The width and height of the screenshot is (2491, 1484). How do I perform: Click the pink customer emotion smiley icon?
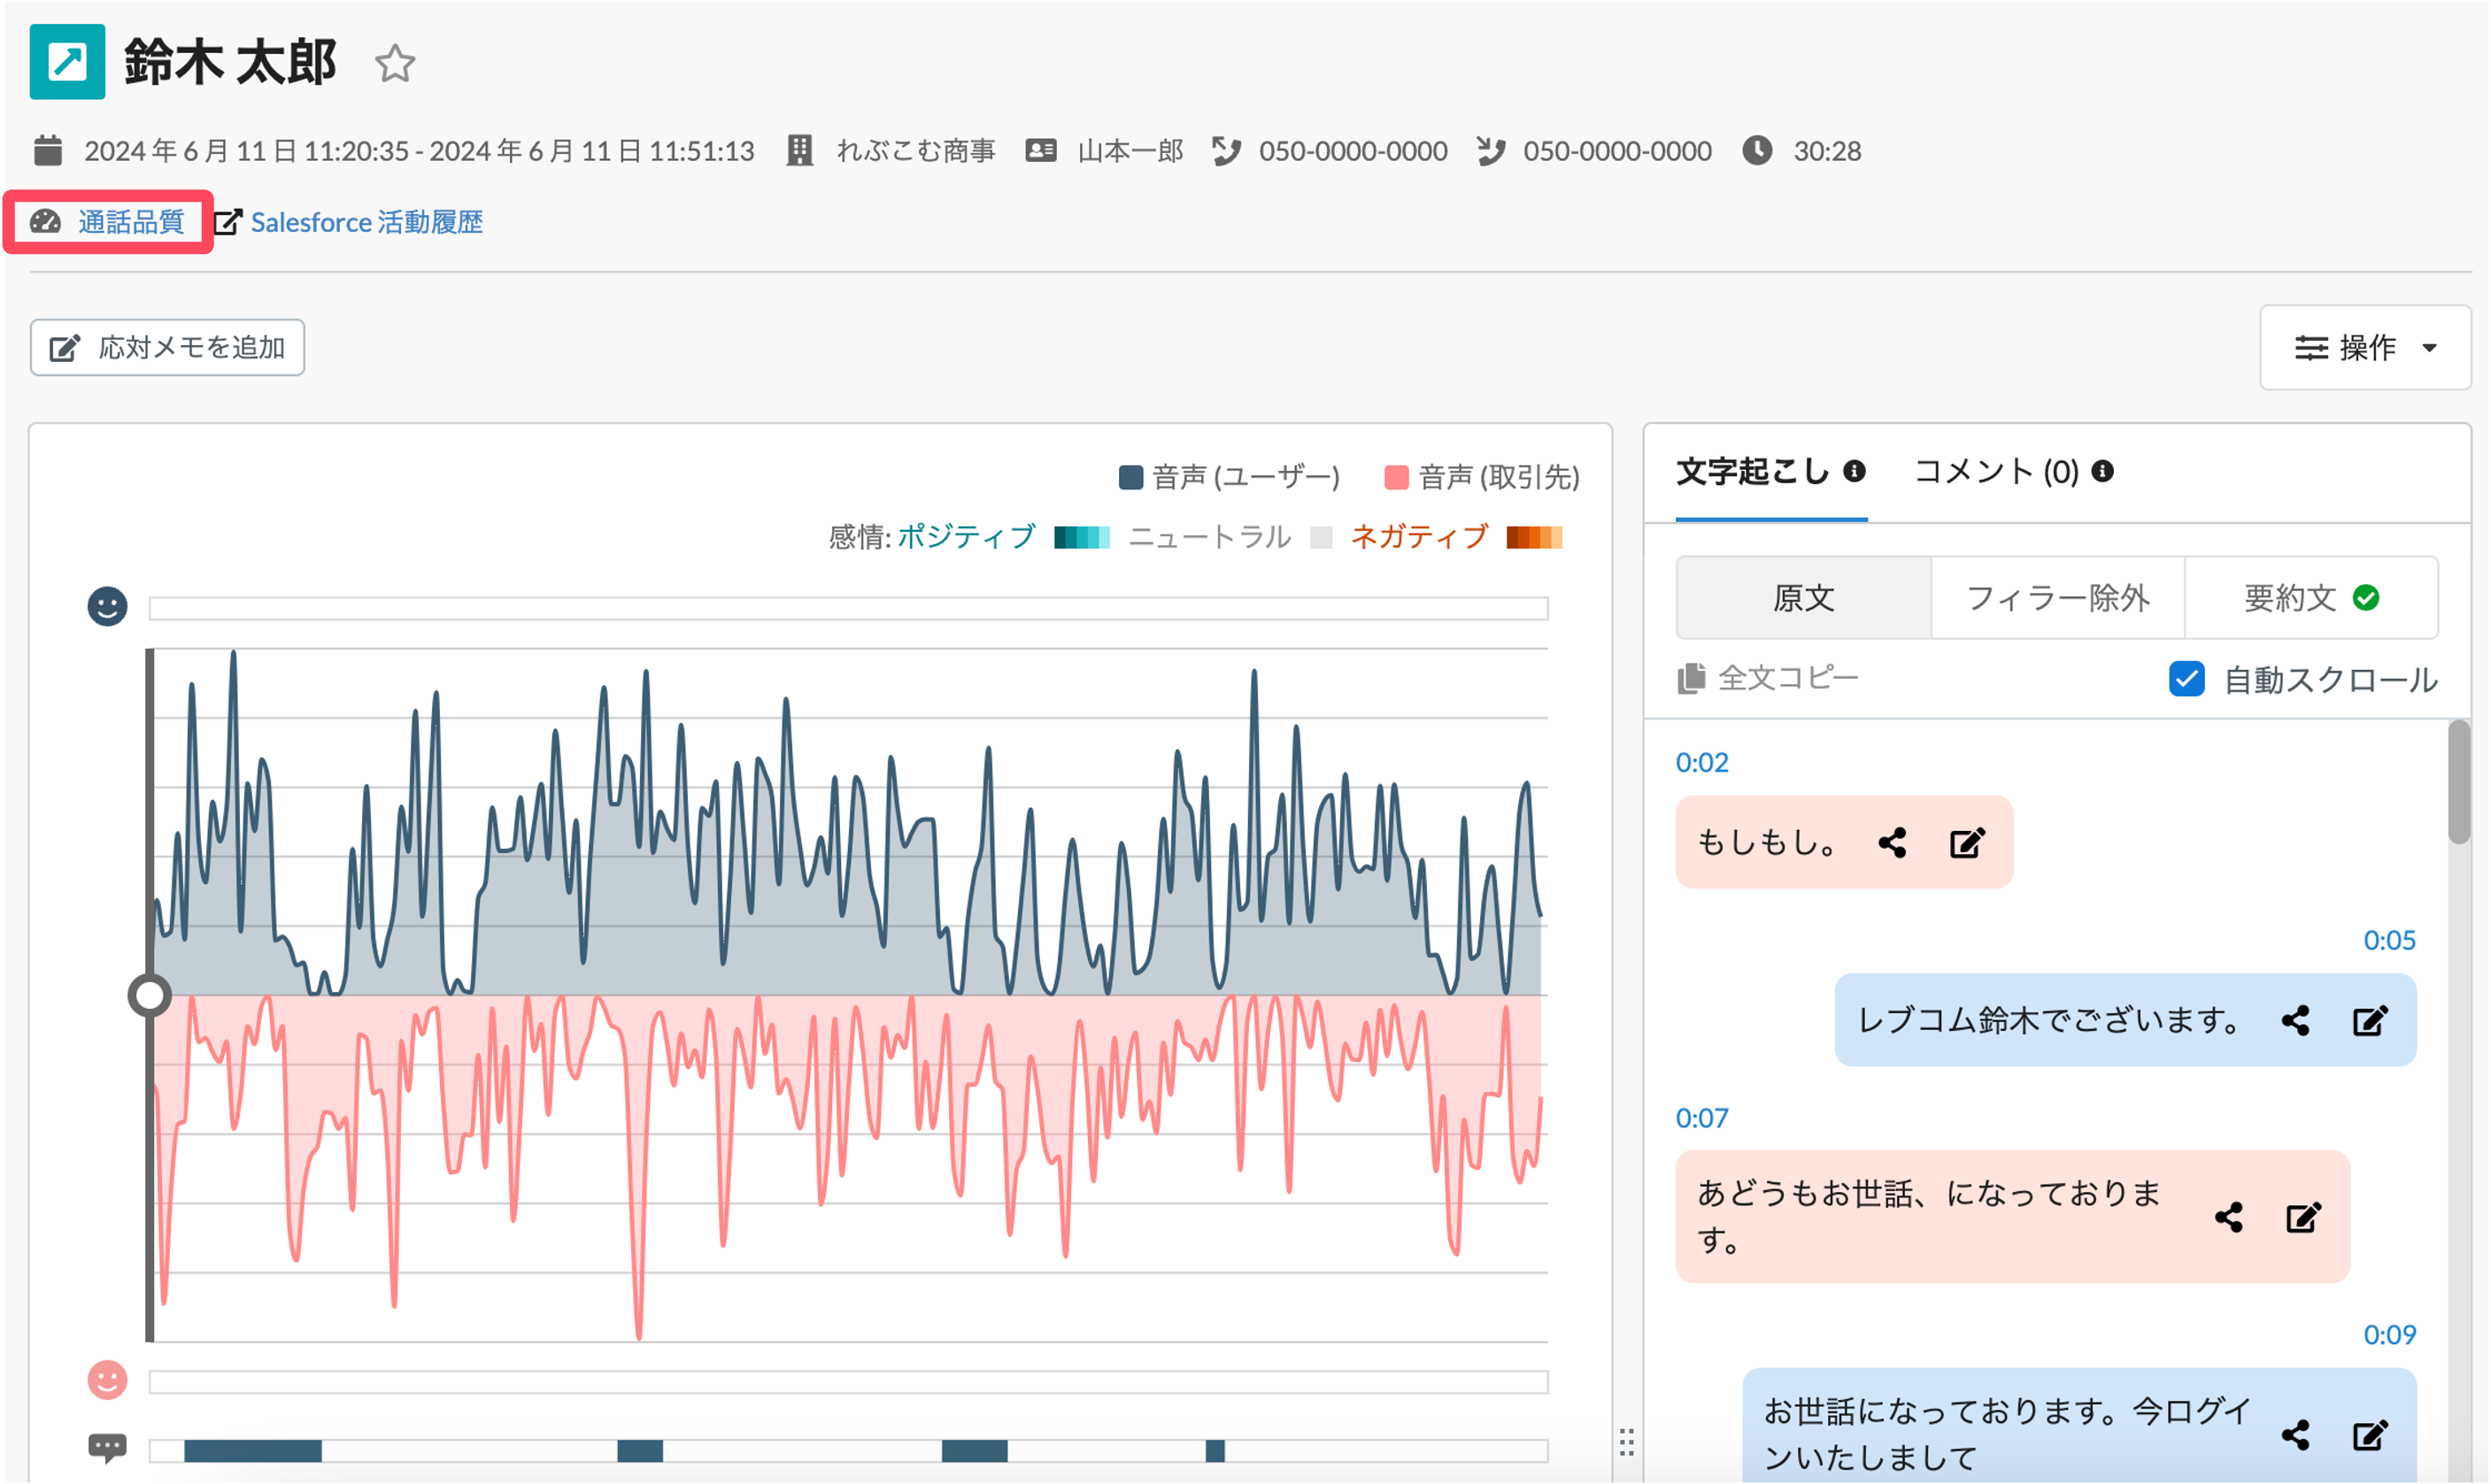pos(107,1381)
